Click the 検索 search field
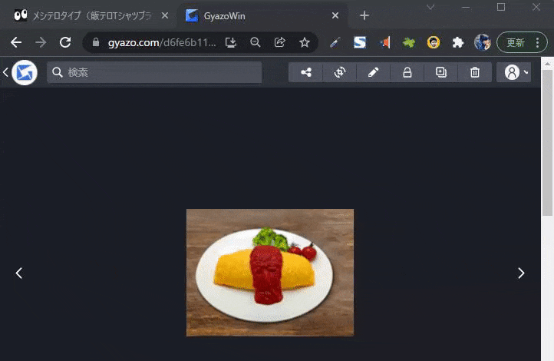554x361 pixels. 153,72
